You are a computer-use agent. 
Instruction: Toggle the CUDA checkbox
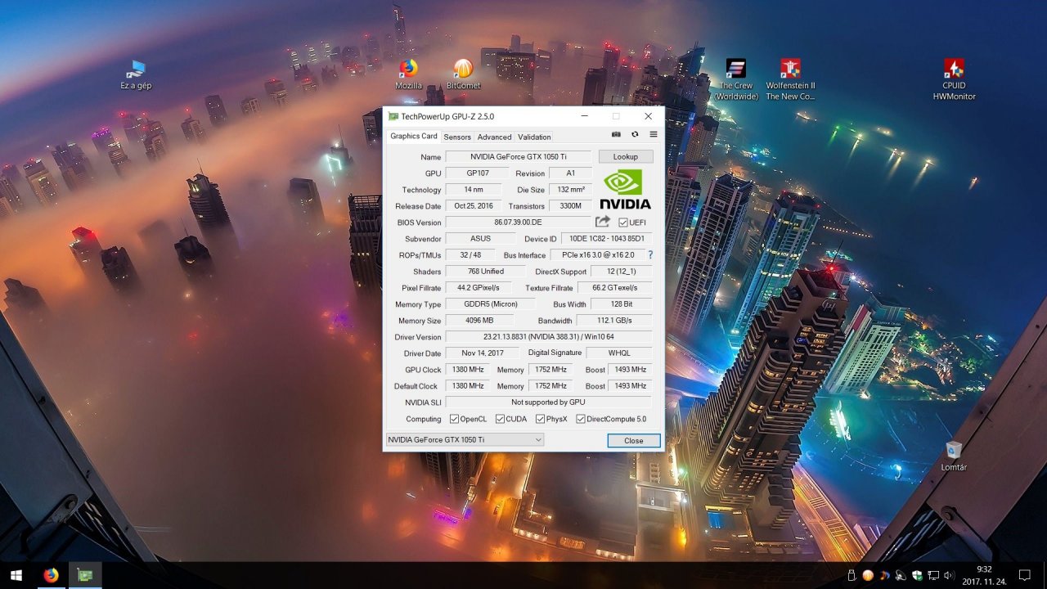500,419
